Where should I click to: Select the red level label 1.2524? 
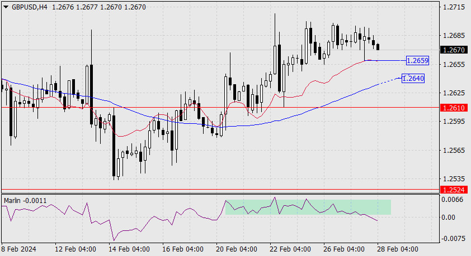point(454,190)
